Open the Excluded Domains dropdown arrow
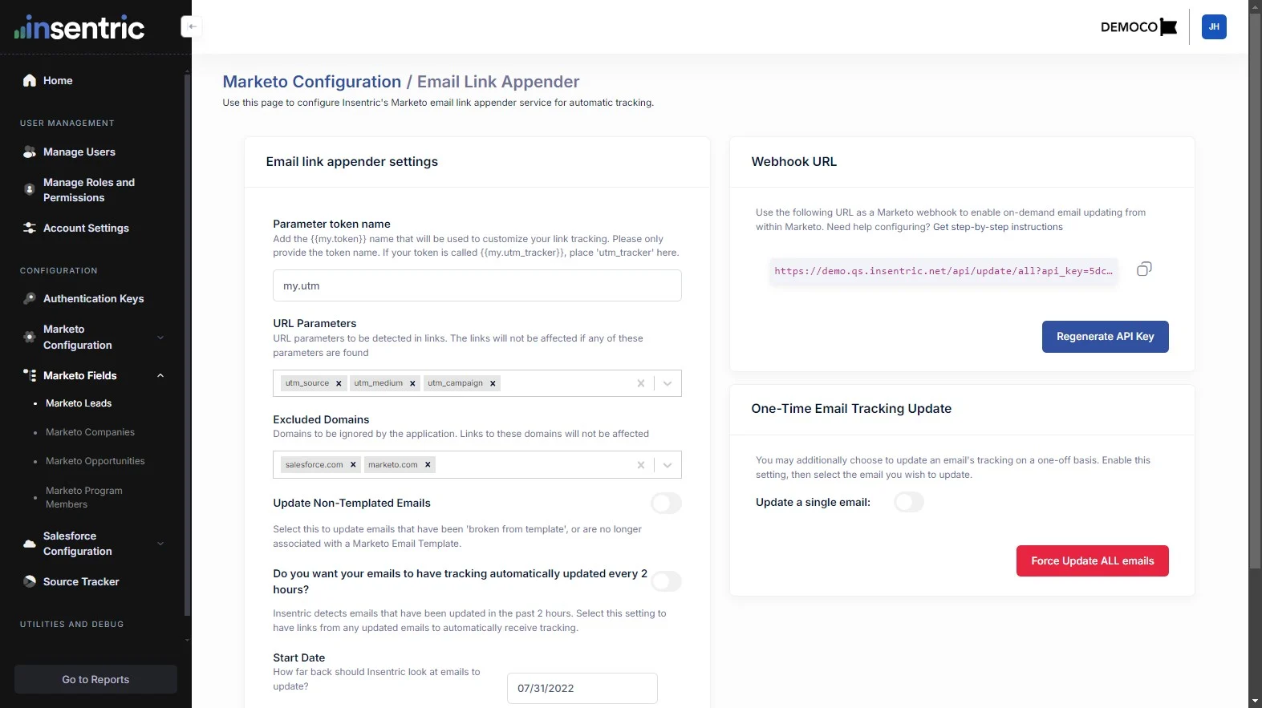Image resolution: width=1262 pixels, height=708 pixels. click(x=668, y=465)
